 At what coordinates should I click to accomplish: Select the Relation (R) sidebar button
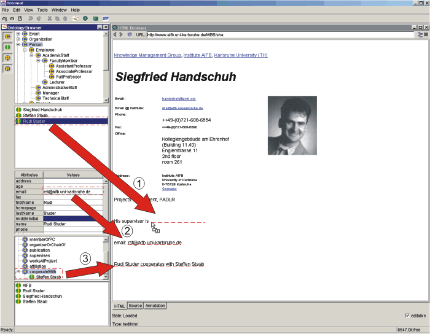point(7,69)
